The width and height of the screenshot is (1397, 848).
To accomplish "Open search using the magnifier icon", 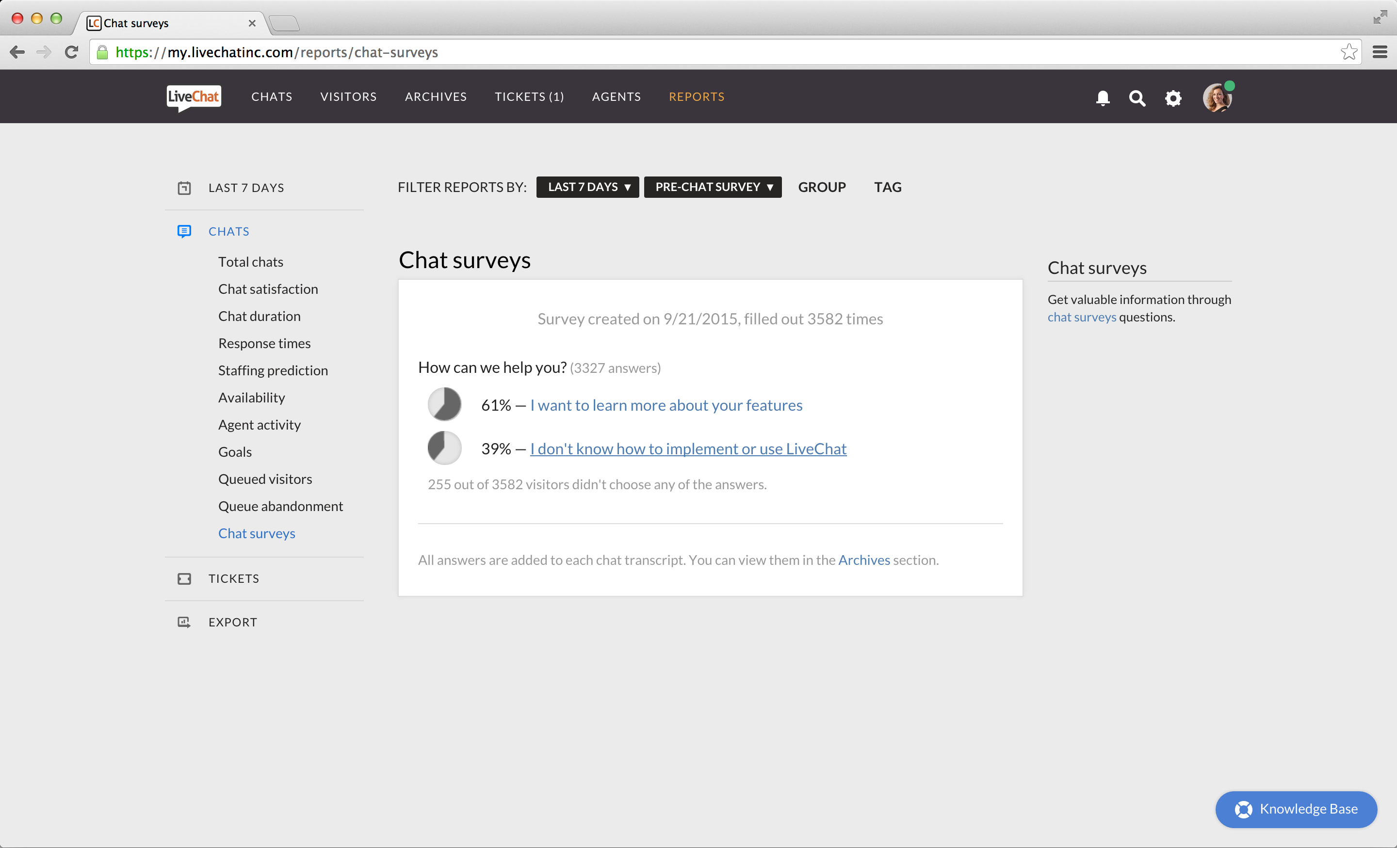I will point(1137,97).
